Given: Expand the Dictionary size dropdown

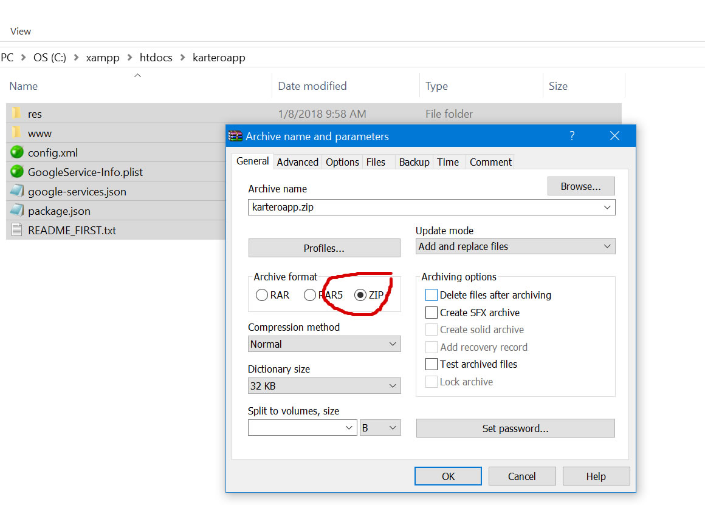Looking at the screenshot, I should 324,386.
